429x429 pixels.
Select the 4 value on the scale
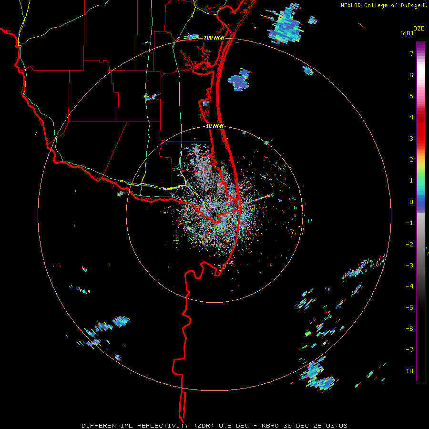point(411,117)
